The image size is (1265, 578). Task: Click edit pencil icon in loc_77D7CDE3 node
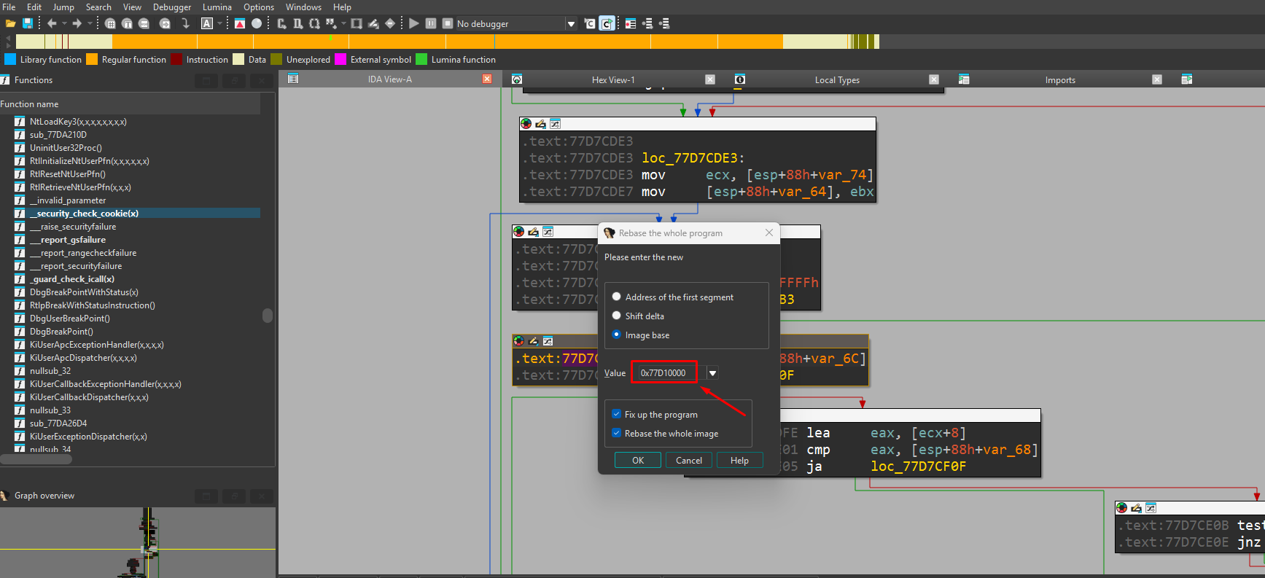pos(541,124)
